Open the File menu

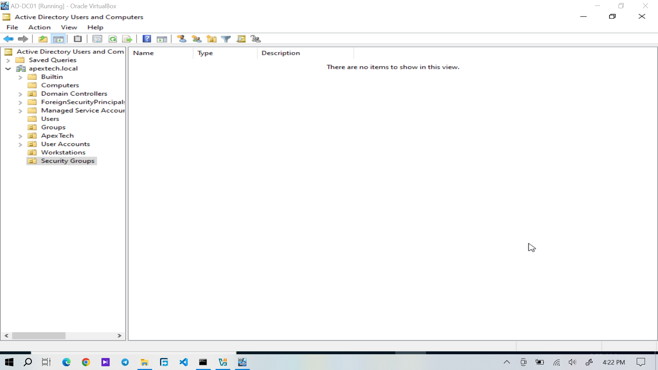(12, 27)
